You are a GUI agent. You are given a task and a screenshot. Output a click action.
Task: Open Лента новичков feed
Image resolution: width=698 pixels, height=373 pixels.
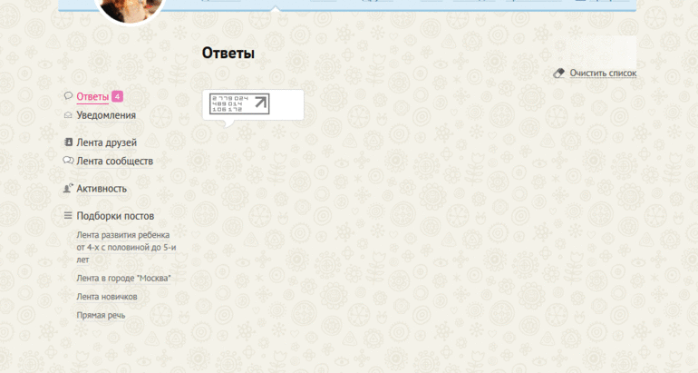pyautogui.click(x=107, y=297)
